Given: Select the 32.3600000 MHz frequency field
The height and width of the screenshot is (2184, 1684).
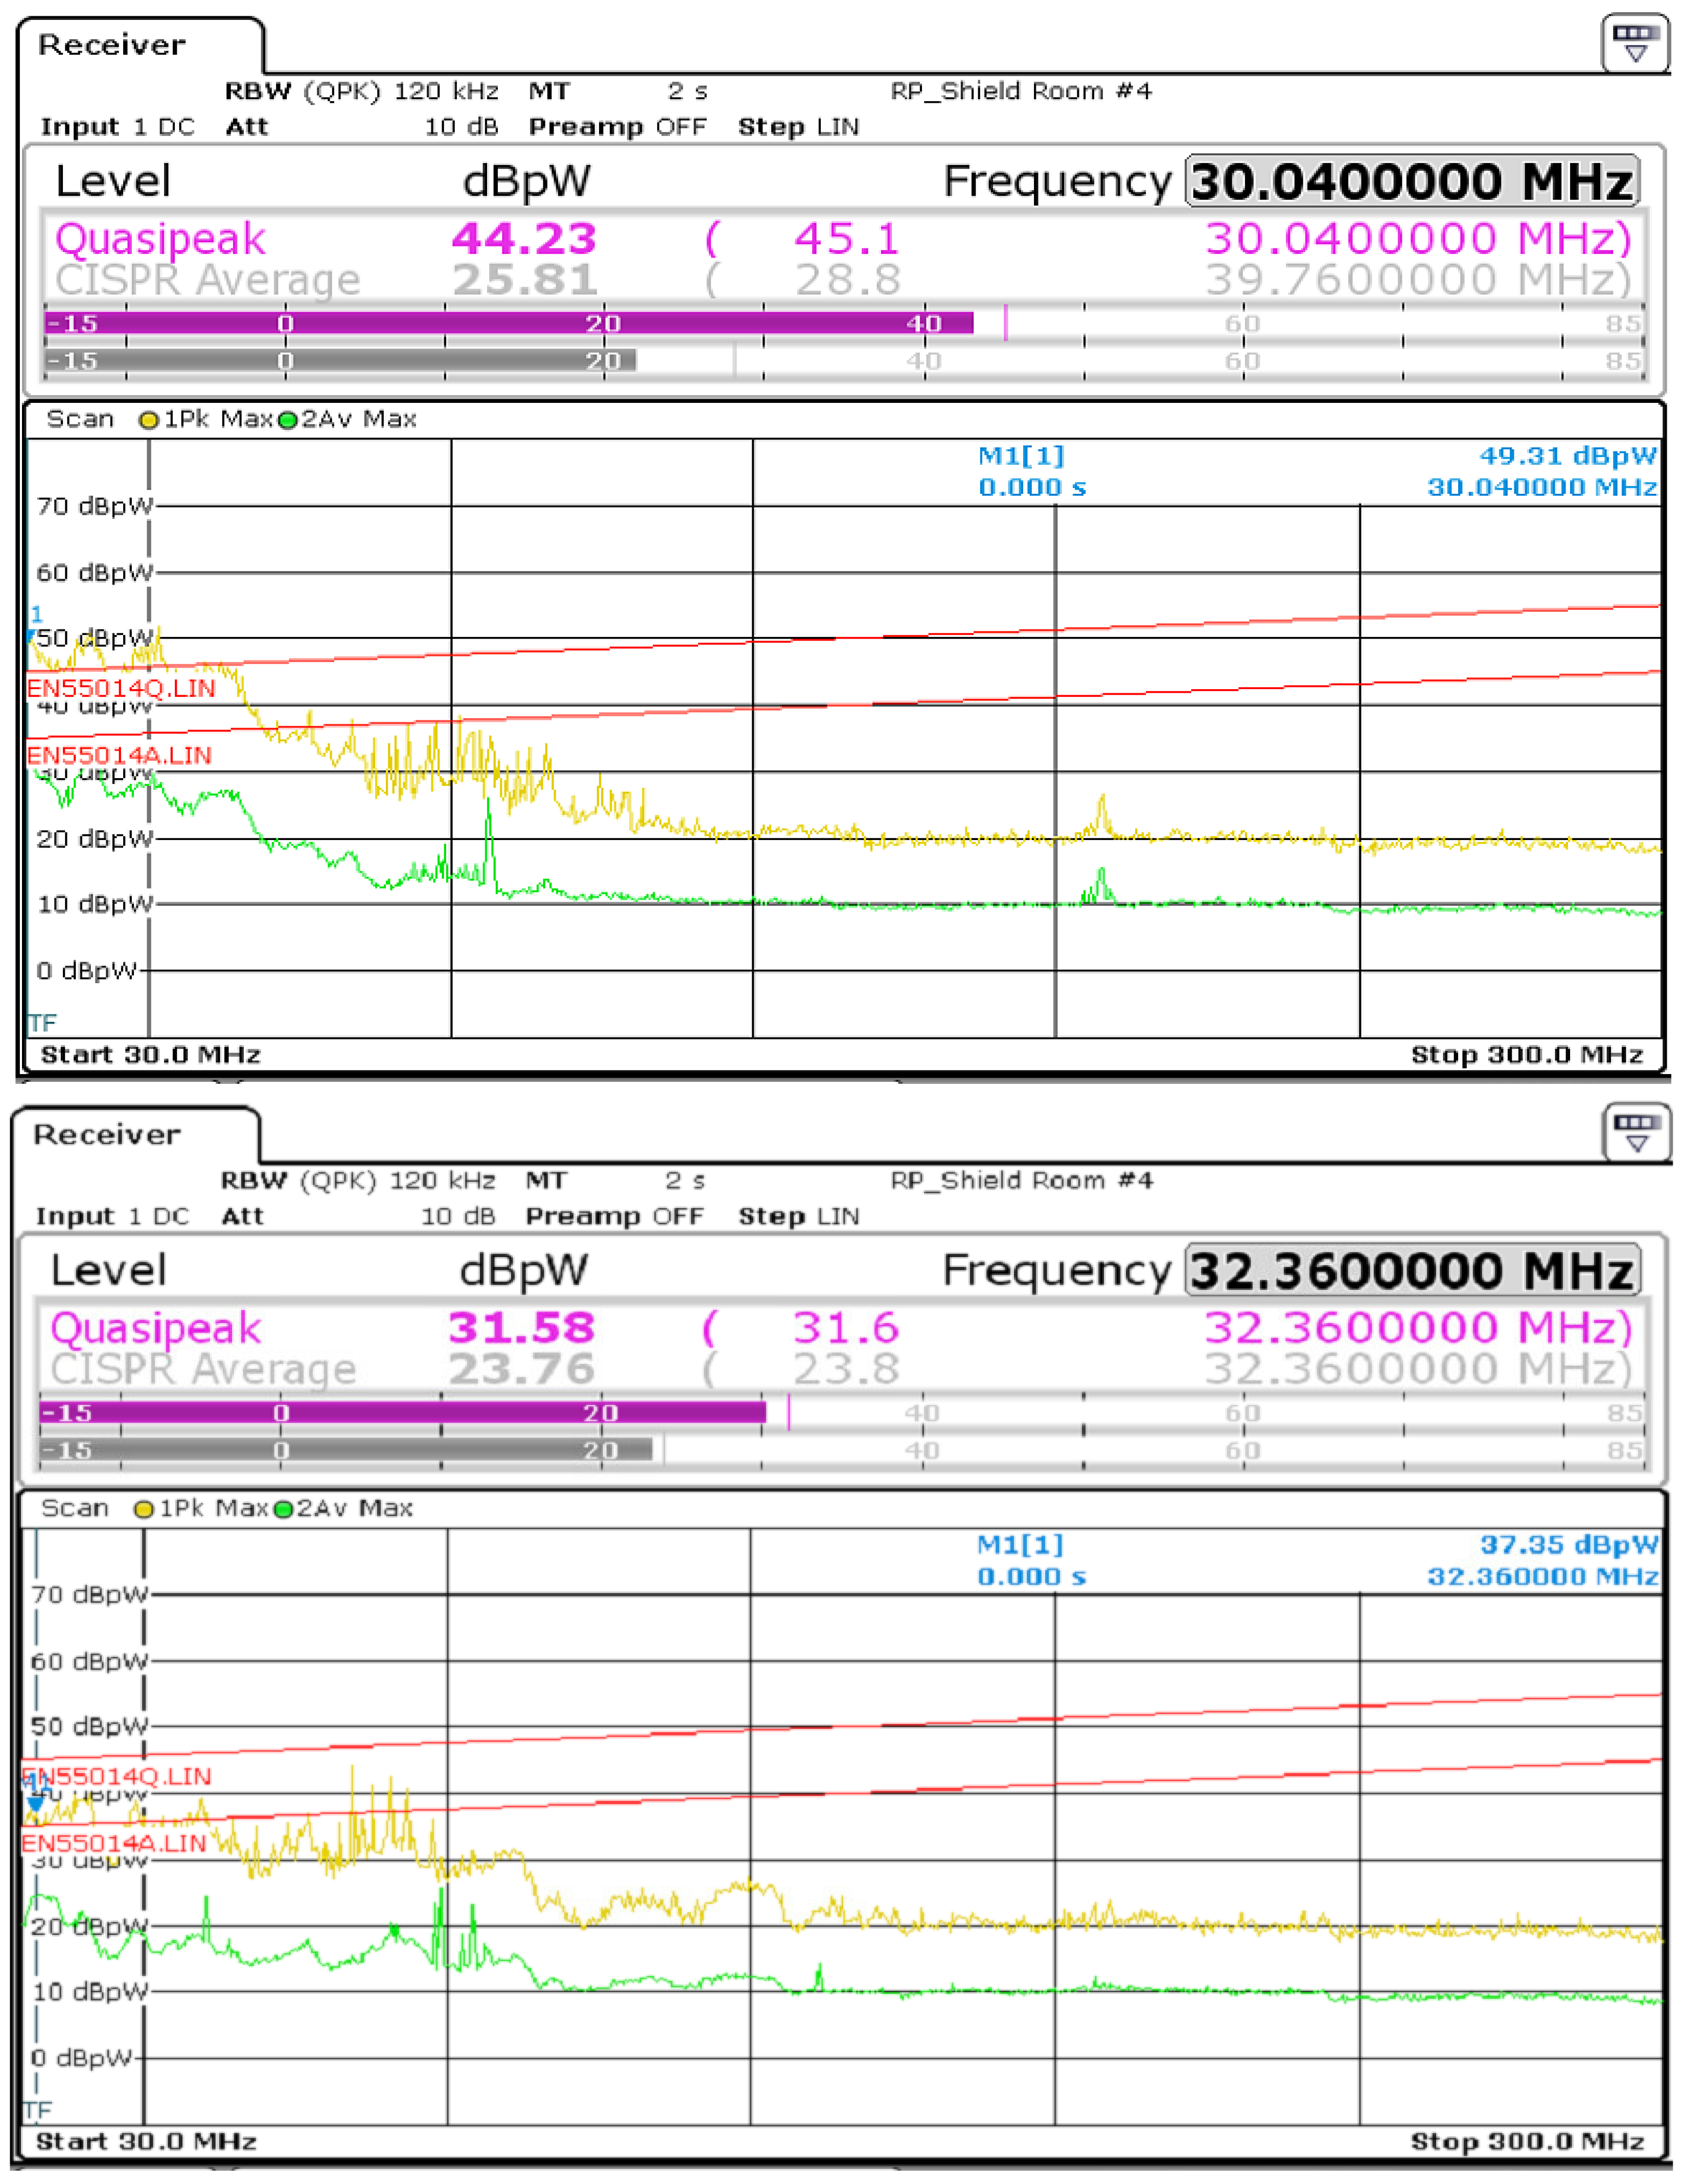Looking at the screenshot, I should point(1412,1270).
